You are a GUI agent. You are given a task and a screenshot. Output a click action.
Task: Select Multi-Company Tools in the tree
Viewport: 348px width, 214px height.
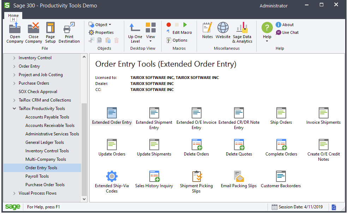click(x=46, y=159)
